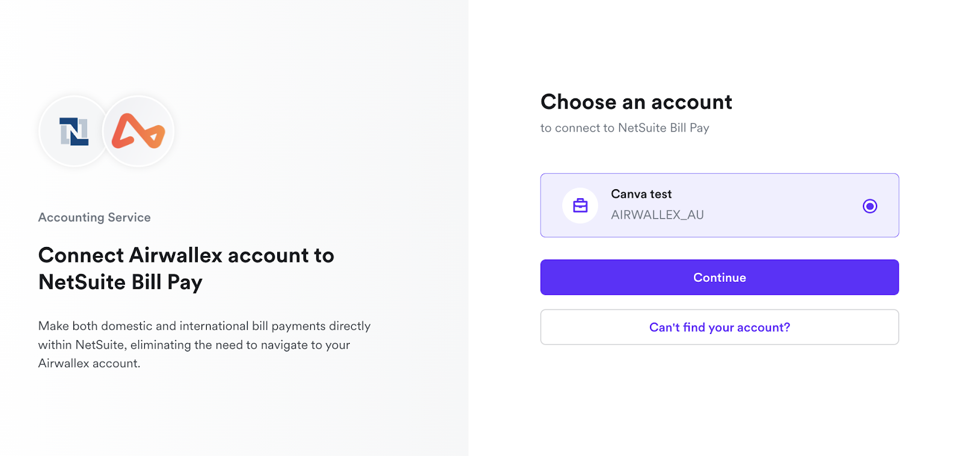The width and height of the screenshot is (962, 456).
Task: Click the "Accounting Service" label
Action: point(94,217)
